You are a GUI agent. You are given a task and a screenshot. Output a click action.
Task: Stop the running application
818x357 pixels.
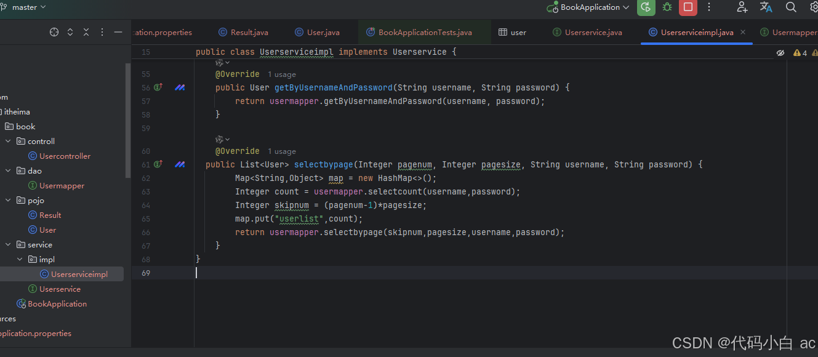tap(688, 7)
